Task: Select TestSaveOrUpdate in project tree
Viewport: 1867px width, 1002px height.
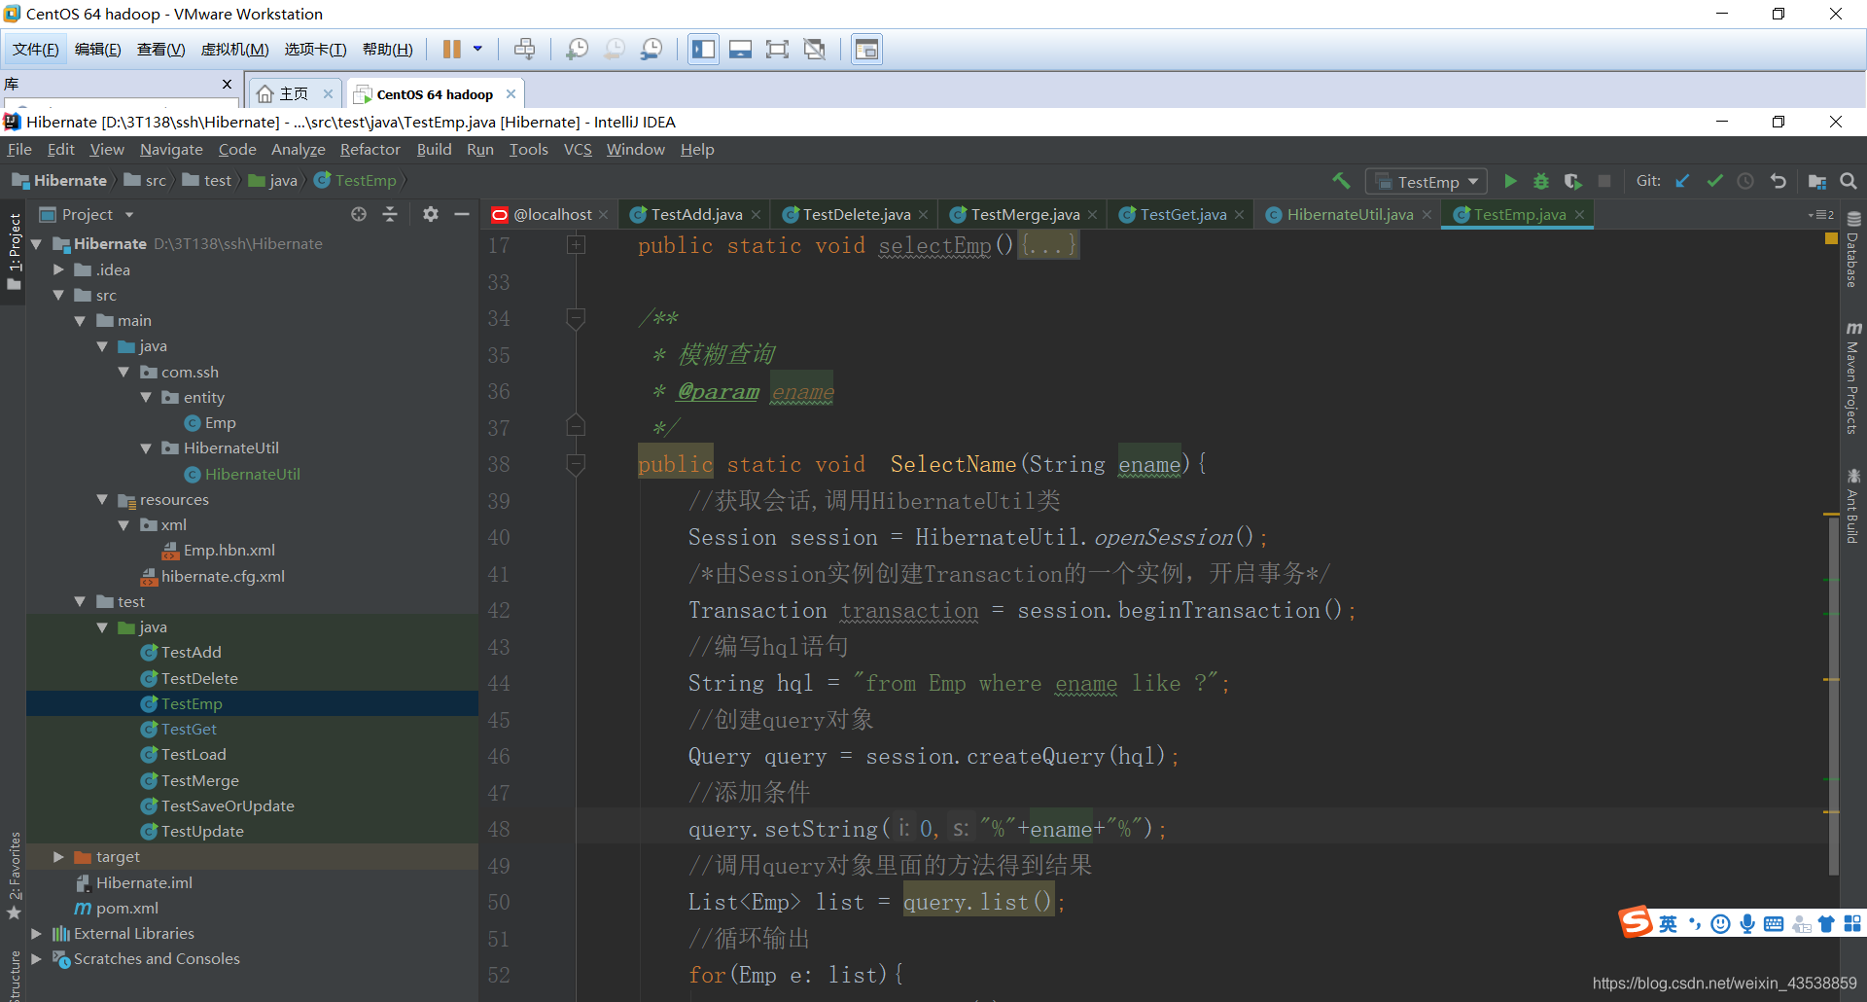Action: [228, 805]
